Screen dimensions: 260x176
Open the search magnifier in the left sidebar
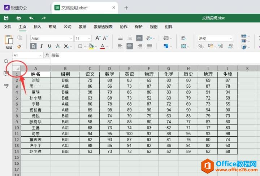click(6, 61)
